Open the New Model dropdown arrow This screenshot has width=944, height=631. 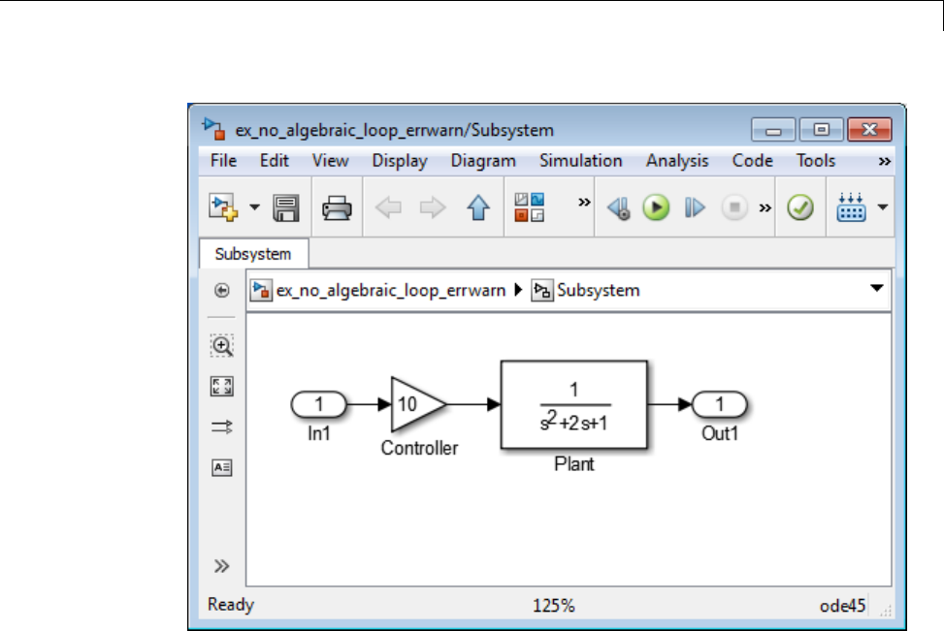click(x=254, y=207)
